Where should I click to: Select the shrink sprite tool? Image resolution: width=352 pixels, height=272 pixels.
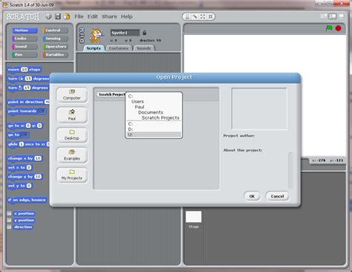pyautogui.click(x=210, y=16)
